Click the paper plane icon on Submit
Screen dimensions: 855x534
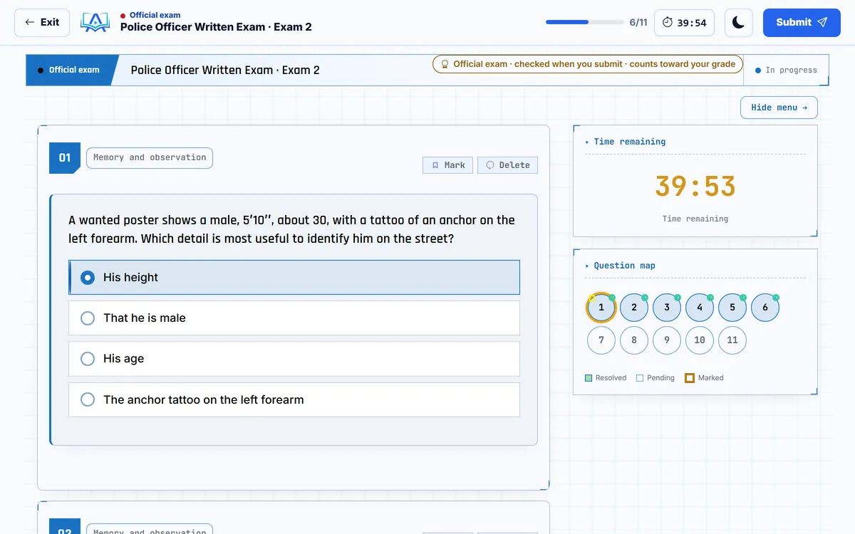(x=822, y=23)
